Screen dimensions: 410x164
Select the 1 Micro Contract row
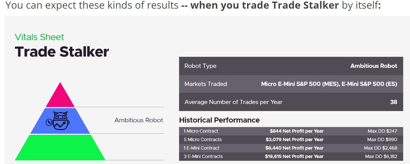pos(291,131)
